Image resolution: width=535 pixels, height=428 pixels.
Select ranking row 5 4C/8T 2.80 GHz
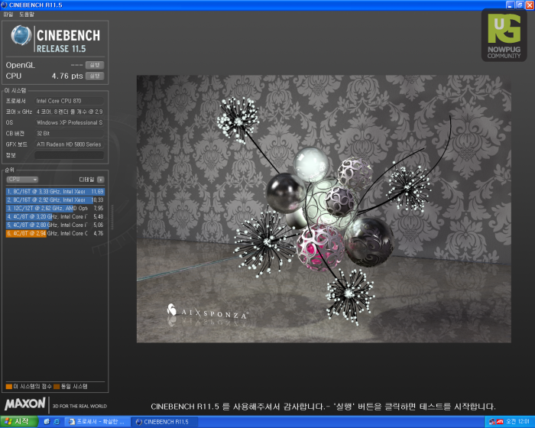55,225
